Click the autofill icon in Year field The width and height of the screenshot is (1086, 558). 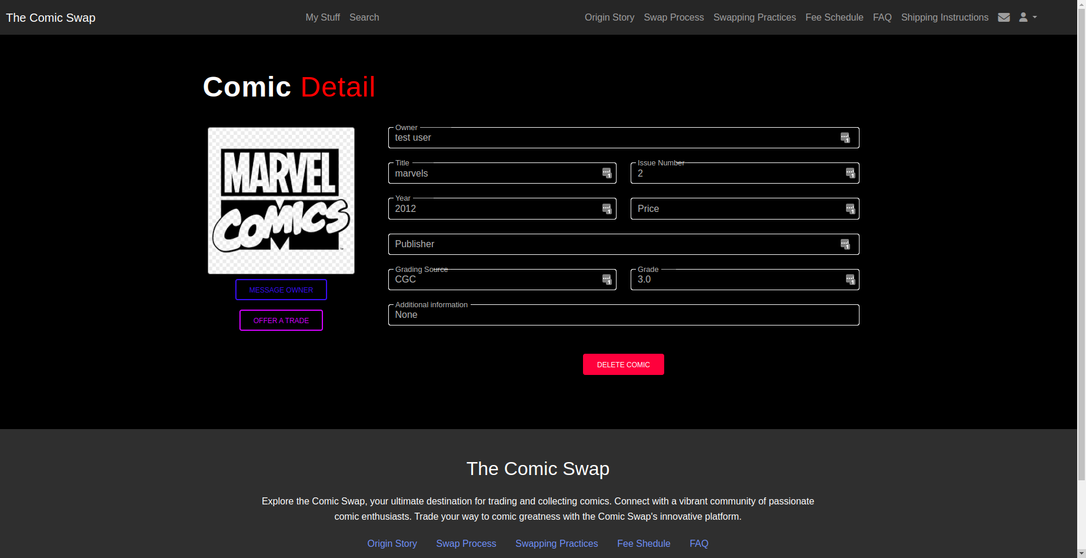(x=607, y=209)
